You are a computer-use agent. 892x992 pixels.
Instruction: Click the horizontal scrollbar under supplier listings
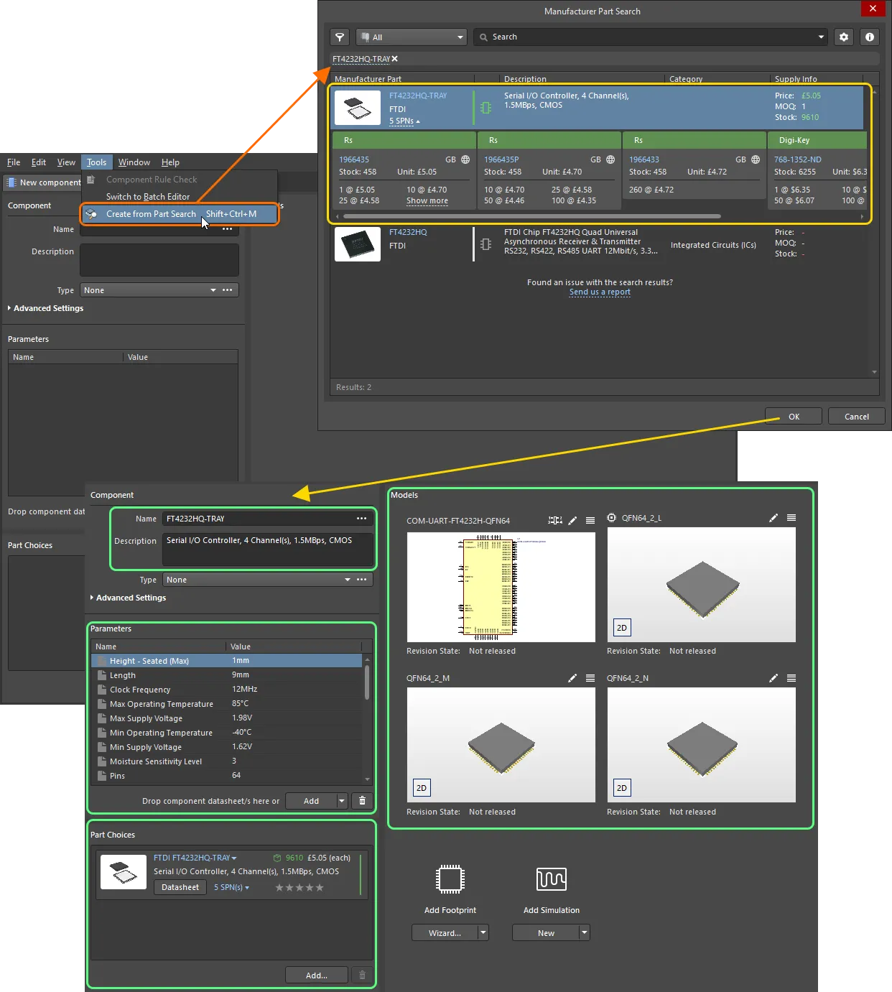pyautogui.click(x=531, y=216)
